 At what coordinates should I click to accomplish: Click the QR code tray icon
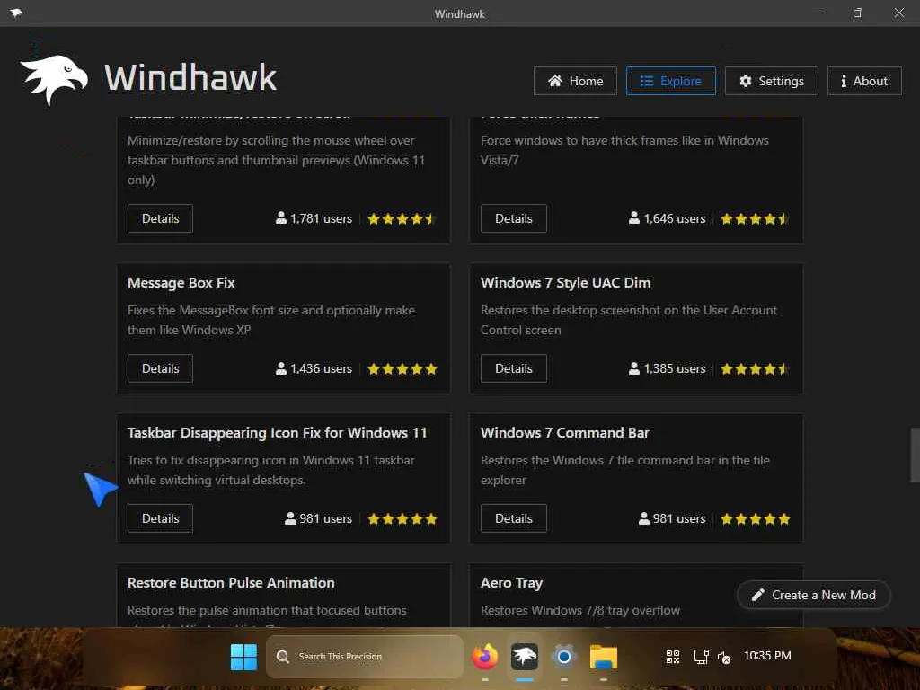673,657
